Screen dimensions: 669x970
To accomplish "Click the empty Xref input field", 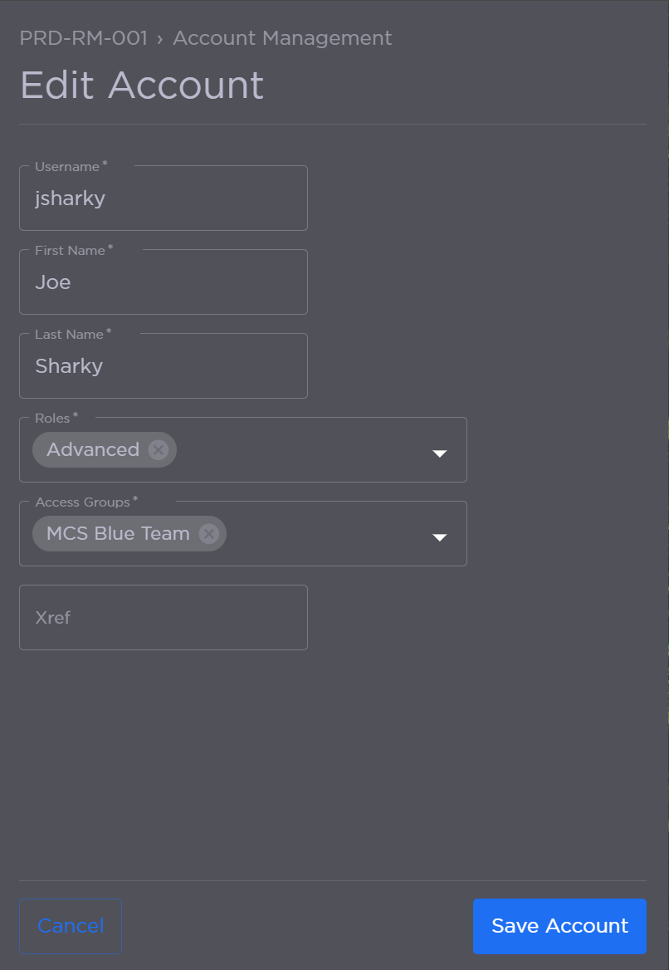I will tap(163, 617).
